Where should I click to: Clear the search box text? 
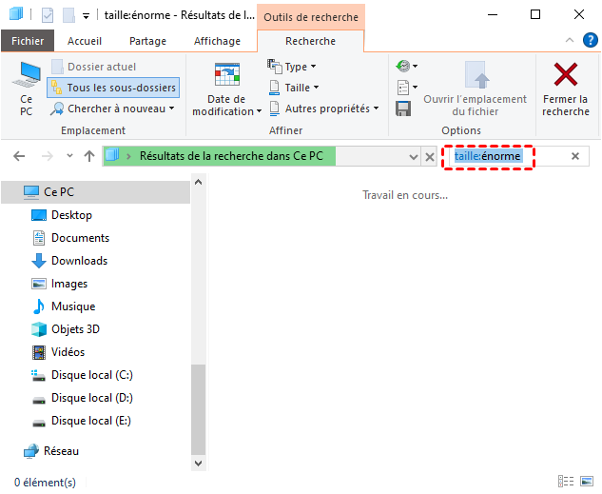tap(575, 156)
